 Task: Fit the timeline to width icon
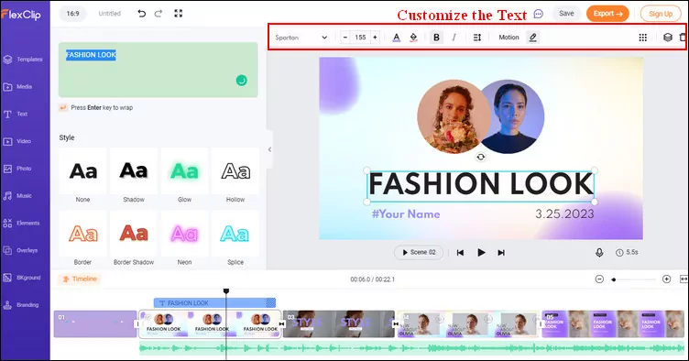pos(684,279)
